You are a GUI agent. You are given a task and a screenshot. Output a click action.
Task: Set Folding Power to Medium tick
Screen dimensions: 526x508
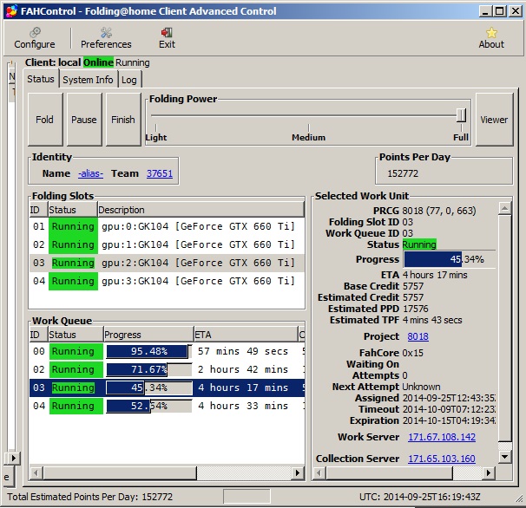pos(309,127)
